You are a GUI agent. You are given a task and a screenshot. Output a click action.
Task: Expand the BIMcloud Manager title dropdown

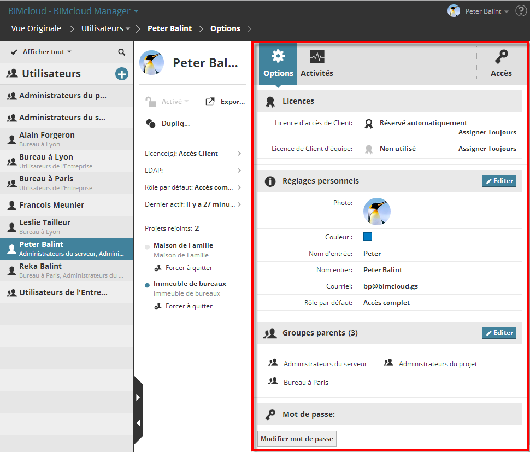(73, 11)
